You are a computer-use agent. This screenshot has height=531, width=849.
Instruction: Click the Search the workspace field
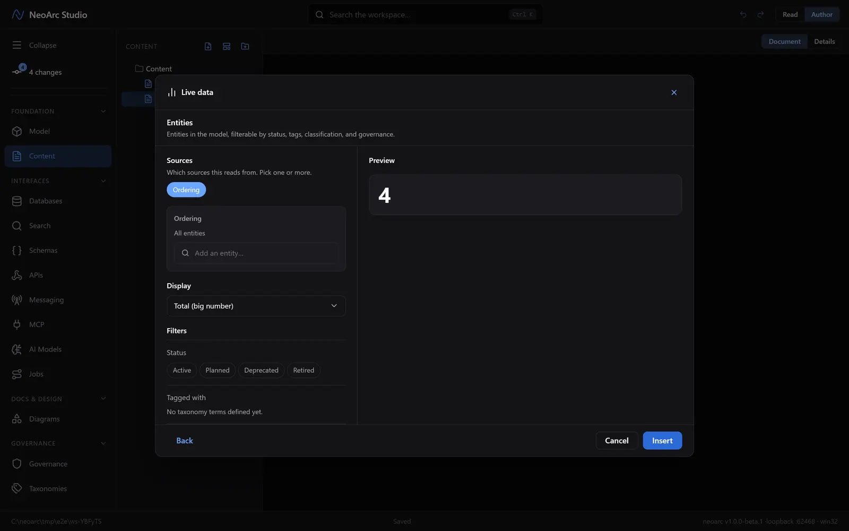pyautogui.click(x=425, y=15)
